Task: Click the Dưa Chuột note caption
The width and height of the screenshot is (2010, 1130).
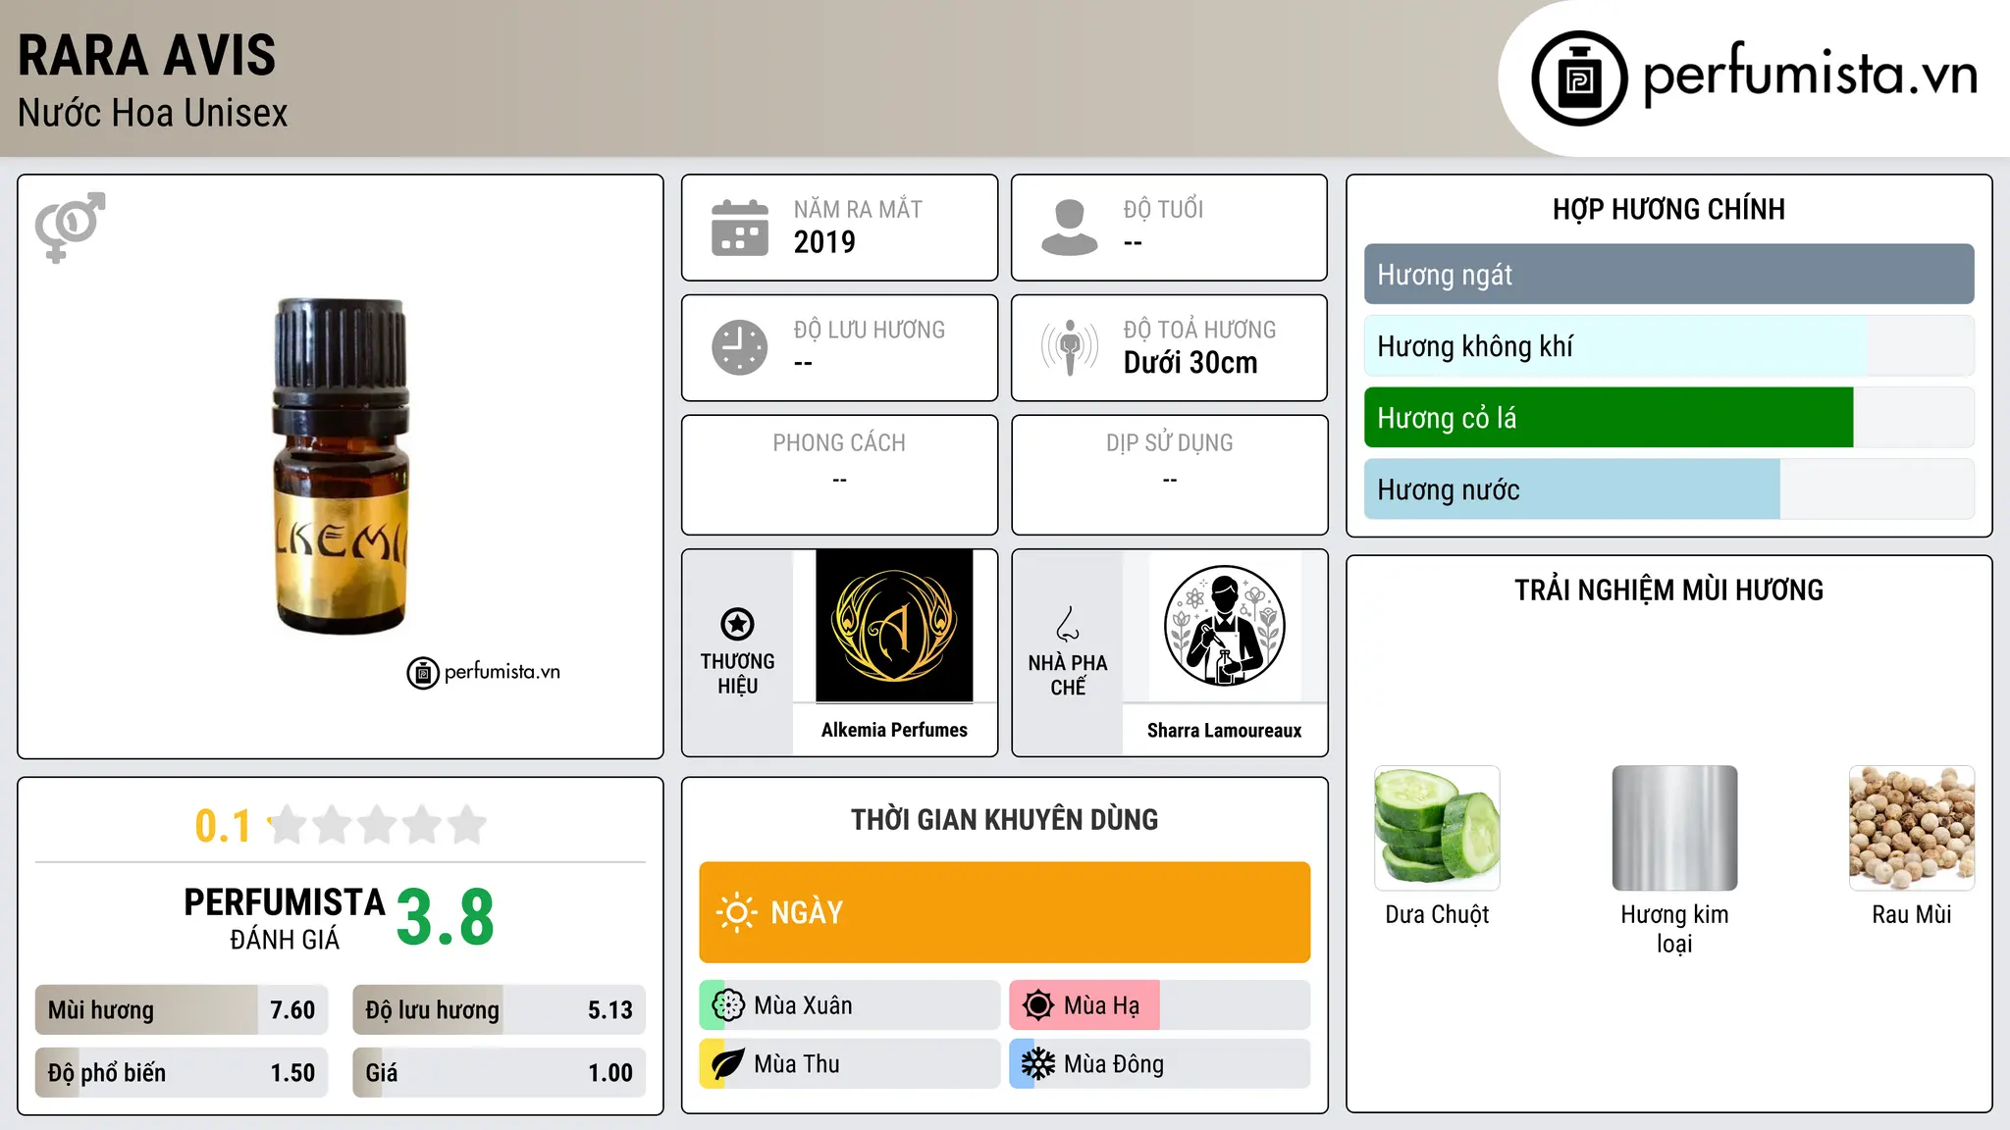Action: (x=1437, y=914)
